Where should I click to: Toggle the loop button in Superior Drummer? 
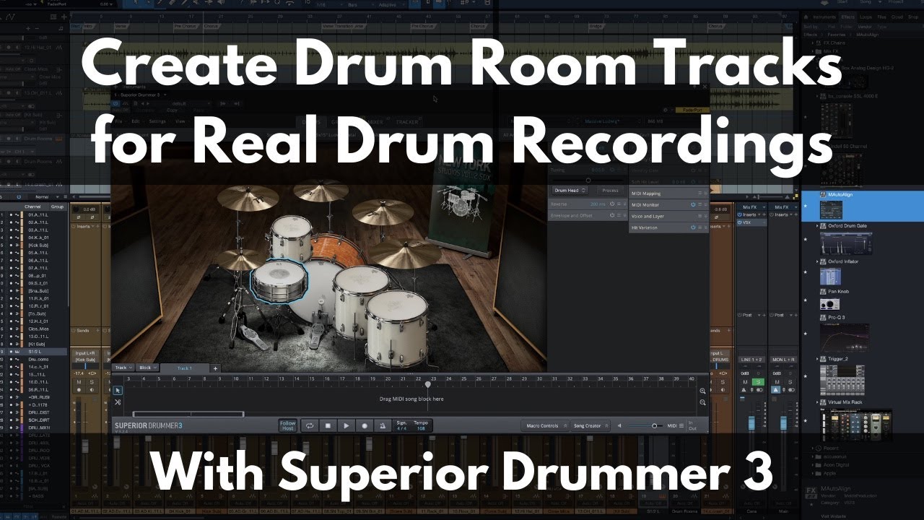(310, 426)
